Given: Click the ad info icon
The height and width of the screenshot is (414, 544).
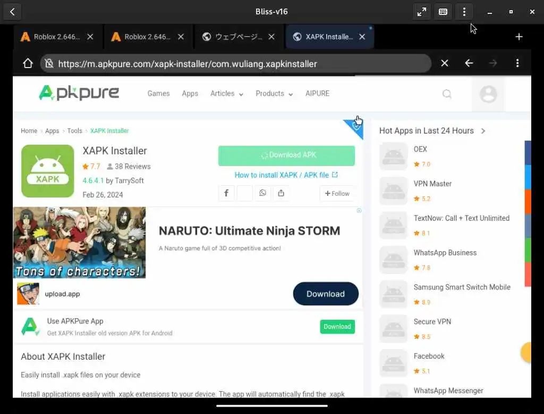Looking at the screenshot, I should point(359,211).
